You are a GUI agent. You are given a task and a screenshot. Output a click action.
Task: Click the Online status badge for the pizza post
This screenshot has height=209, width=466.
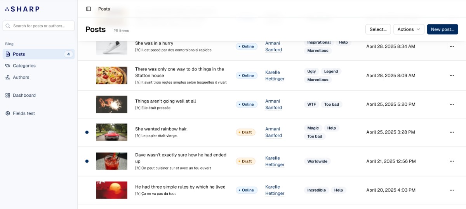tap(247, 75)
